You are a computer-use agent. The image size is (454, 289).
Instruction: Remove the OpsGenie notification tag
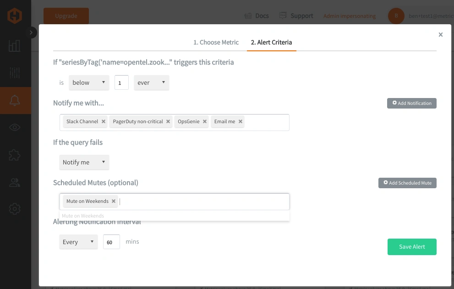205,121
